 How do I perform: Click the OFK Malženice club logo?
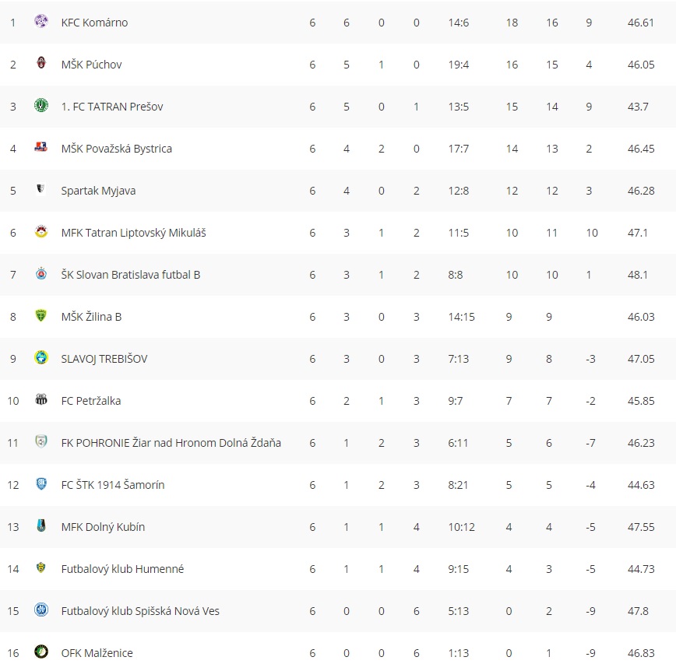41,652
